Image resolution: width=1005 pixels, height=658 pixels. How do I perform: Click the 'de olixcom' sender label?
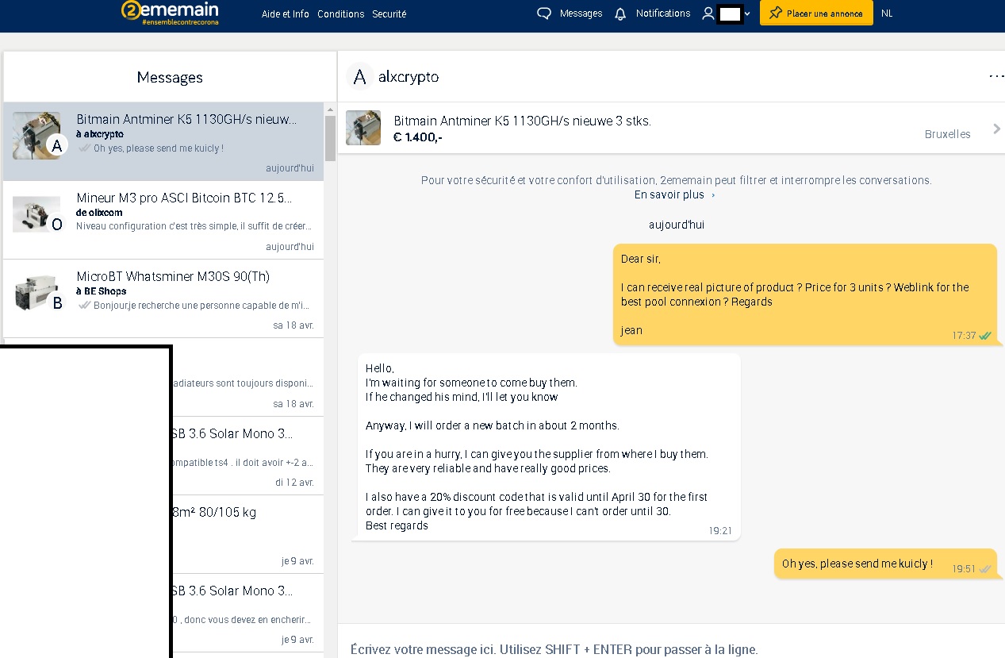click(x=101, y=213)
